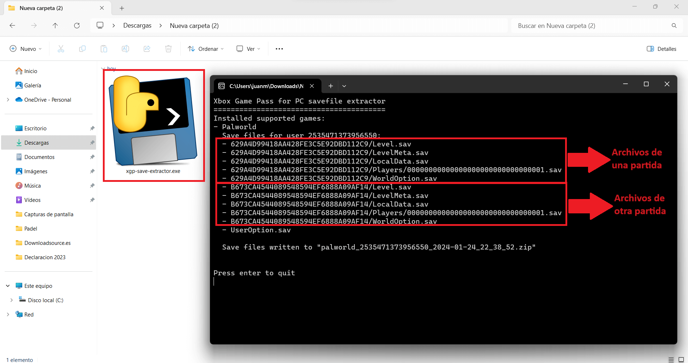Click the Forward navigation arrow
This screenshot has height=363, width=688.
(x=34, y=25)
